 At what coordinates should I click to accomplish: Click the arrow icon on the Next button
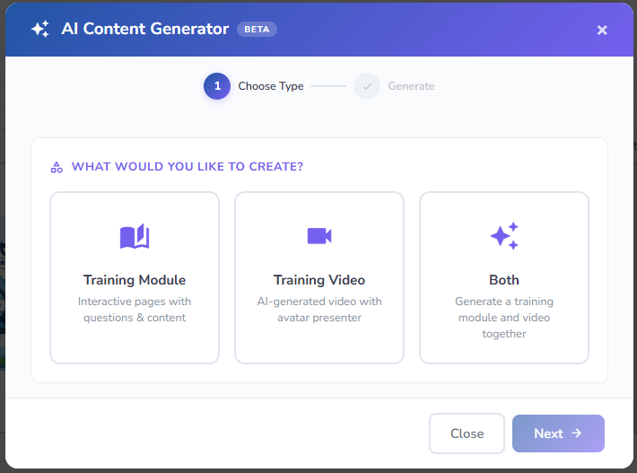coord(577,434)
